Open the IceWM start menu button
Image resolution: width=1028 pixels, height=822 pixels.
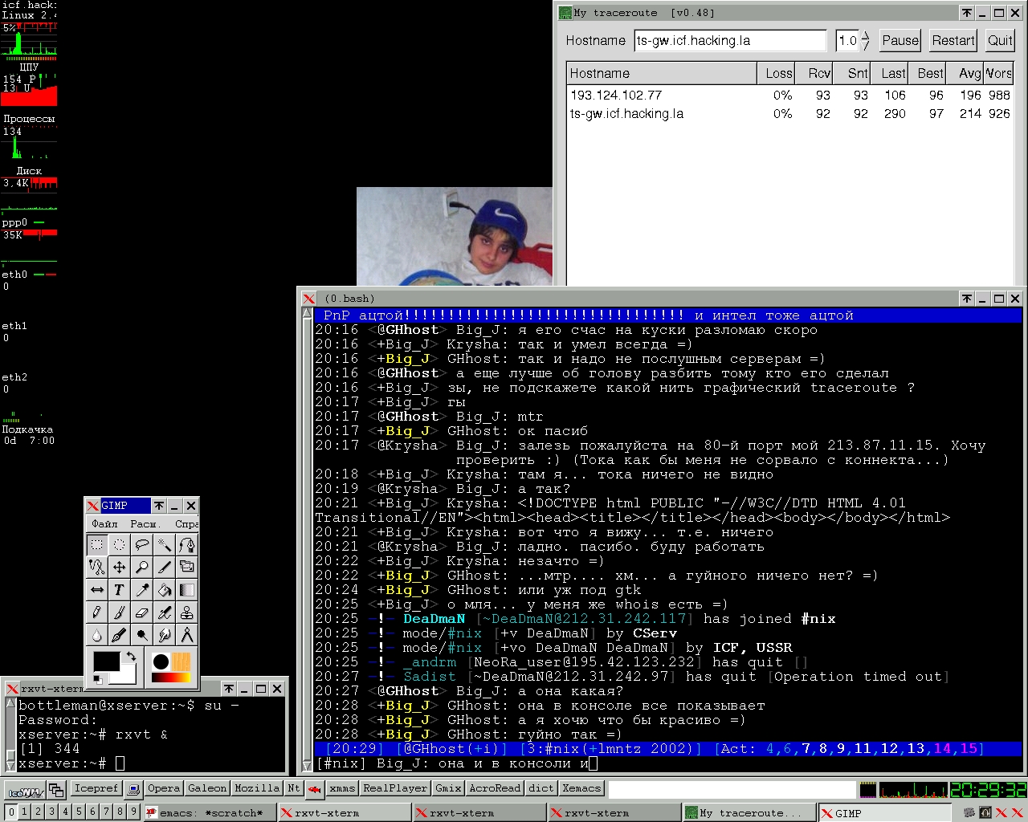(23, 790)
